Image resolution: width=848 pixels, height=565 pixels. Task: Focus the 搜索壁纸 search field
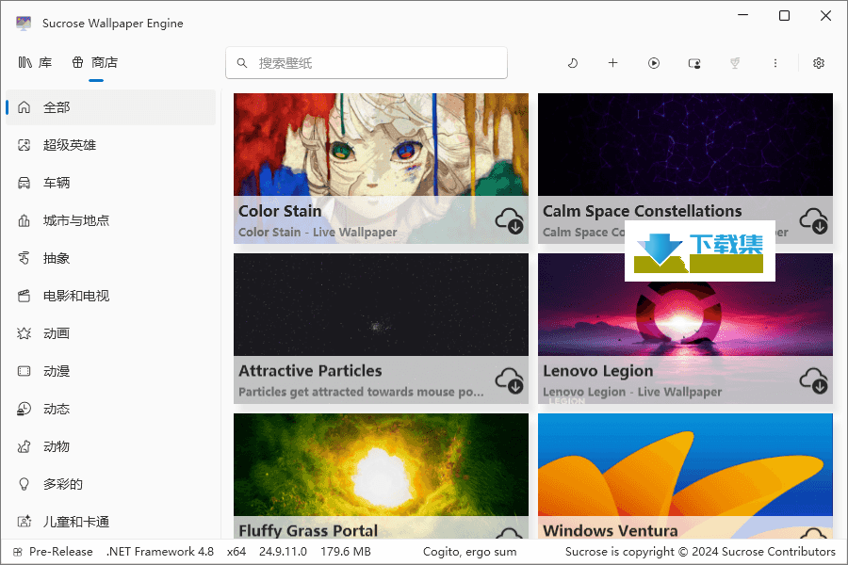(x=367, y=63)
